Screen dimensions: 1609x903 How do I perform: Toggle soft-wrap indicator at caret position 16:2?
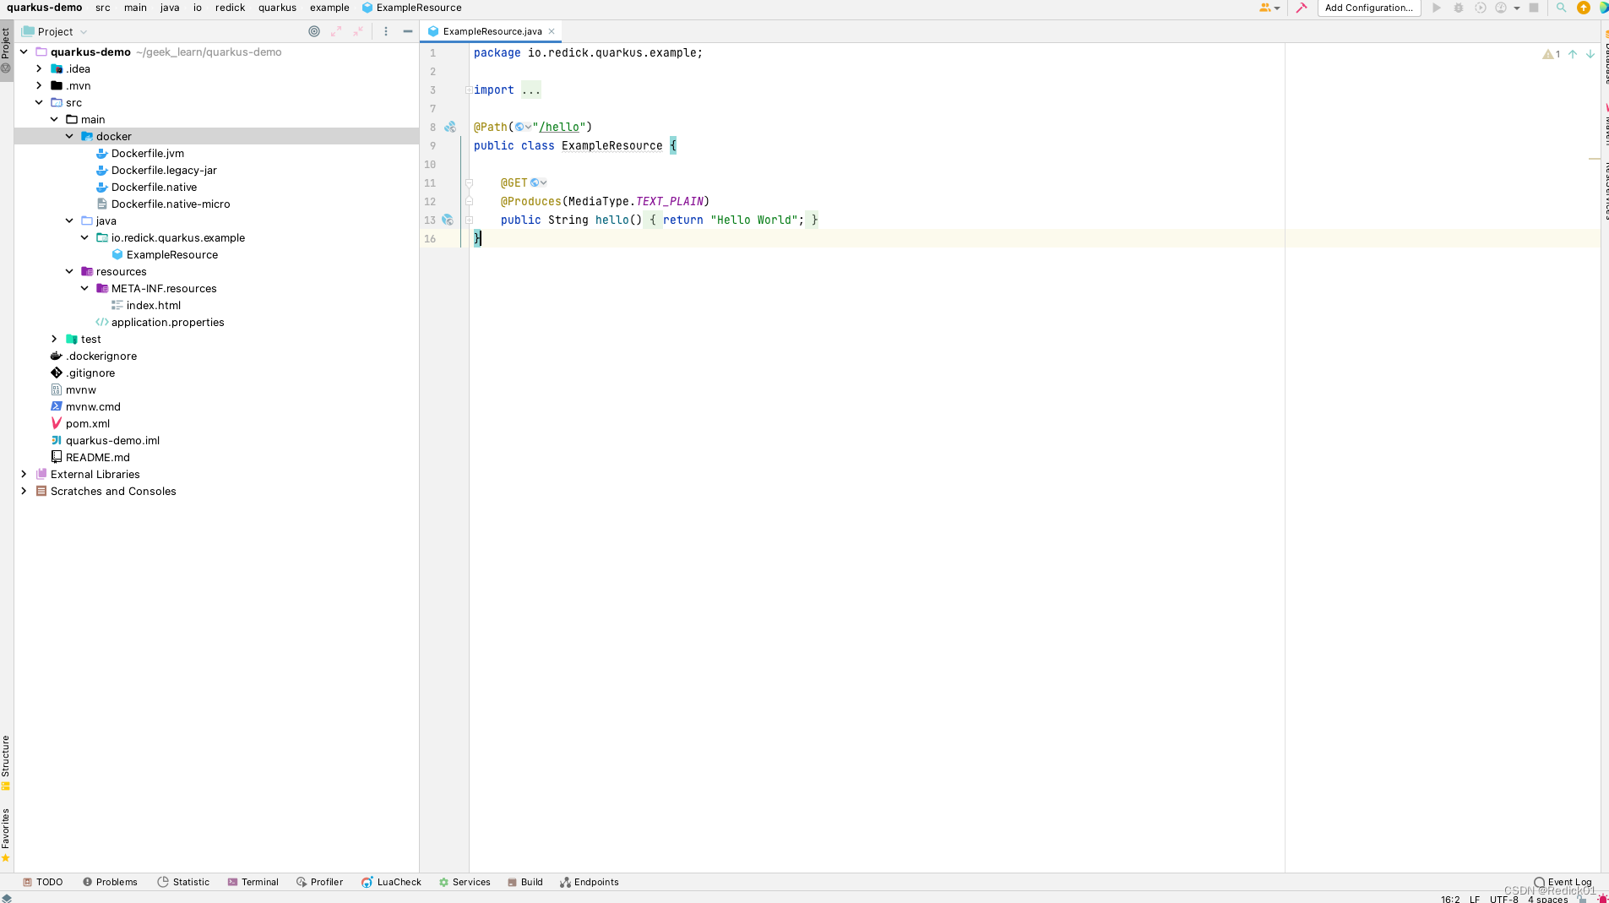pyautogui.click(x=1450, y=899)
